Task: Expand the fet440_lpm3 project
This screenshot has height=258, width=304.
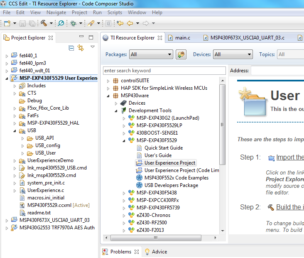Action: (x=7, y=63)
